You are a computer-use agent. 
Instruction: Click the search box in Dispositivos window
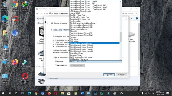(130, 14)
